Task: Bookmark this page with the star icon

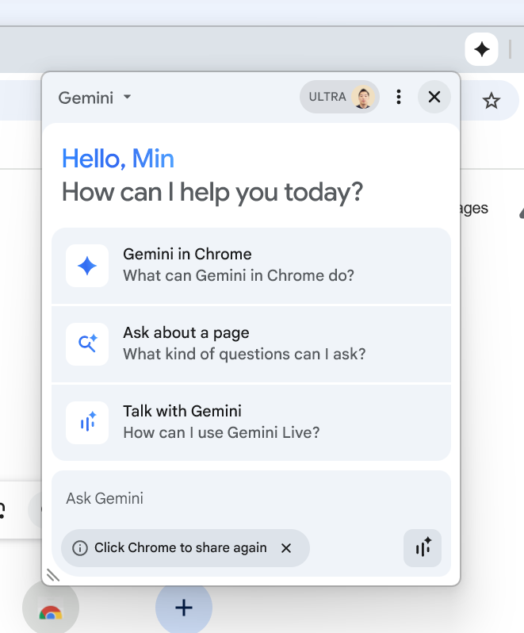Action: tap(491, 101)
